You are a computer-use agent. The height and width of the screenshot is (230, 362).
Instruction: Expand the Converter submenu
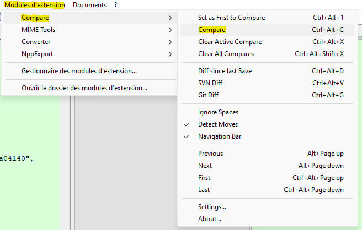[36, 42]
